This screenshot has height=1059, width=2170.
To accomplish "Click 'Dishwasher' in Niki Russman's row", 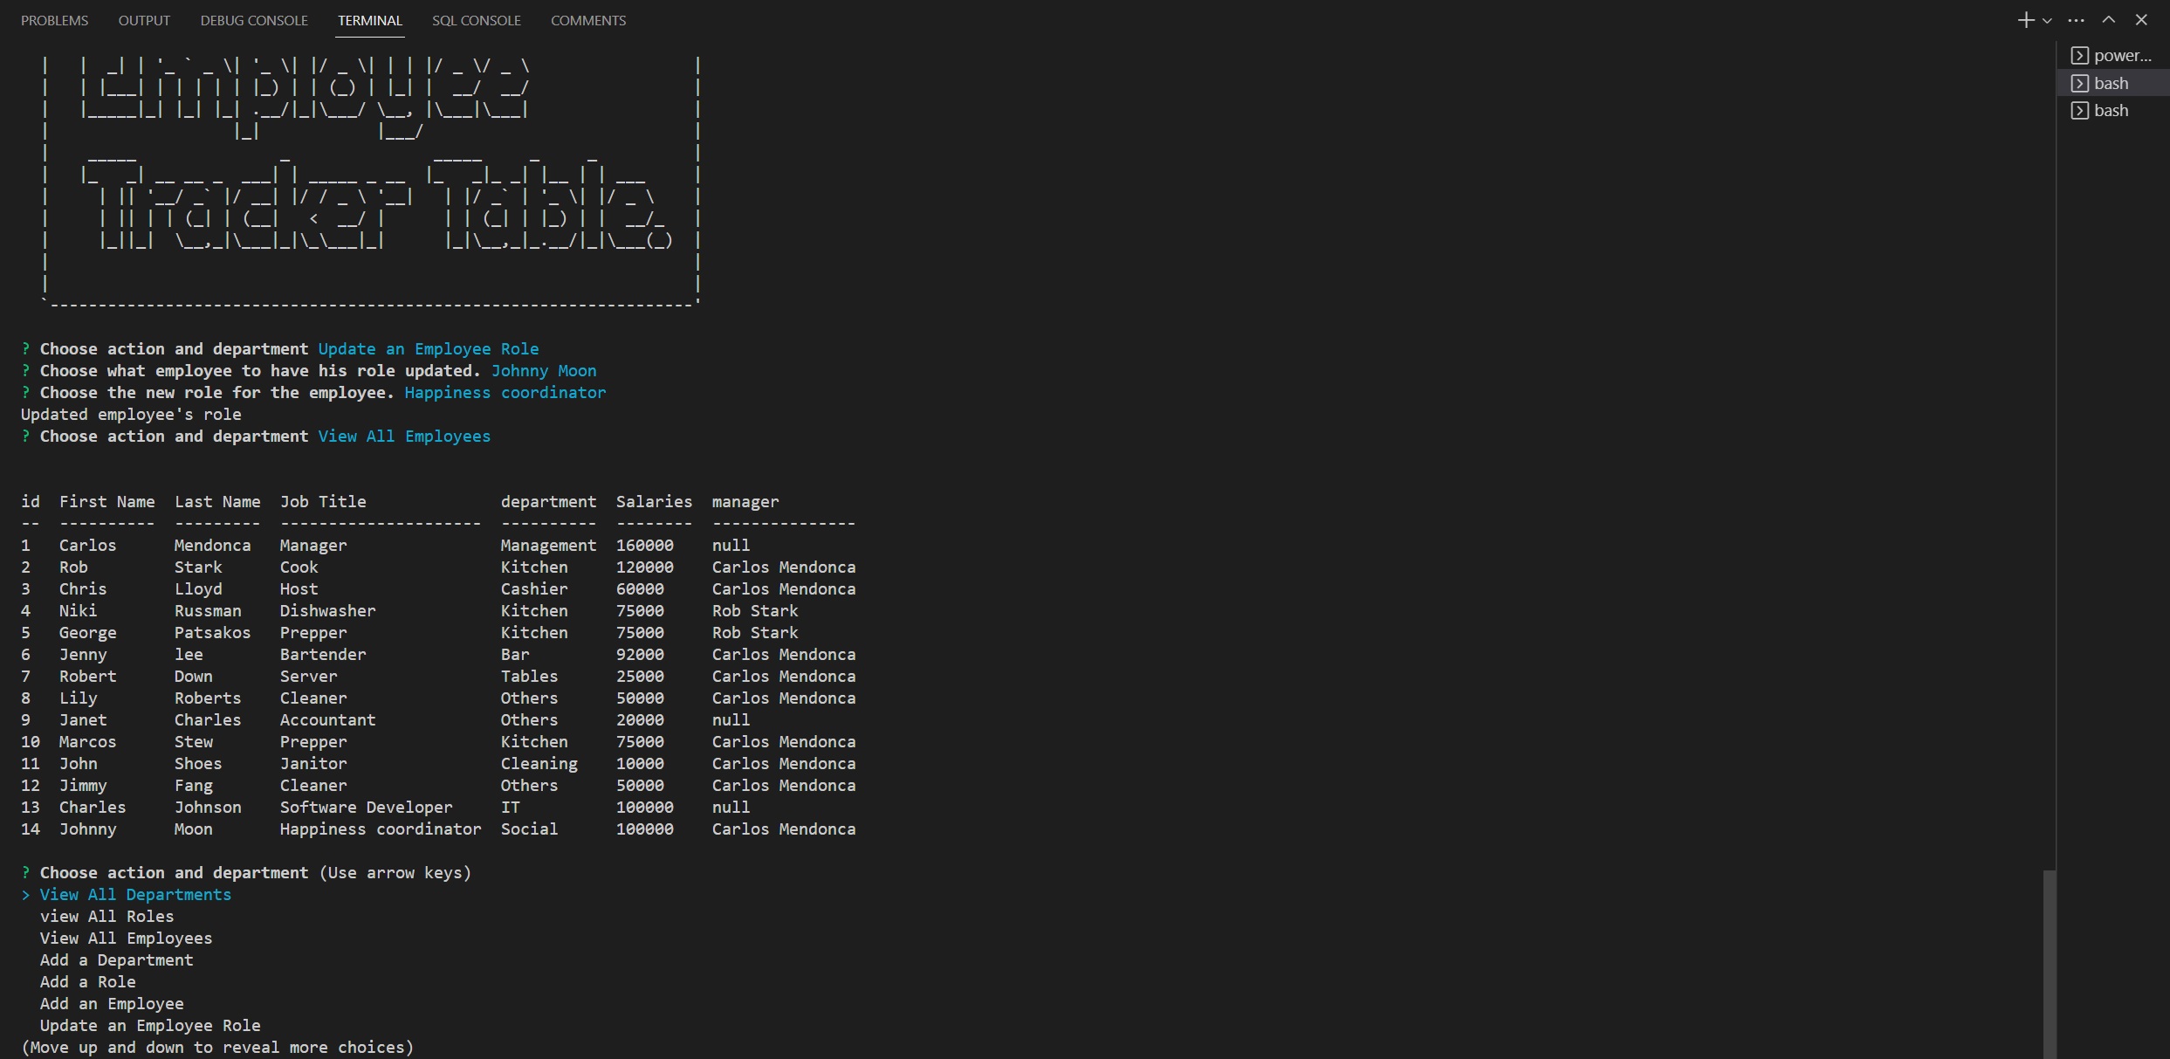I will [x=327, y=611].
